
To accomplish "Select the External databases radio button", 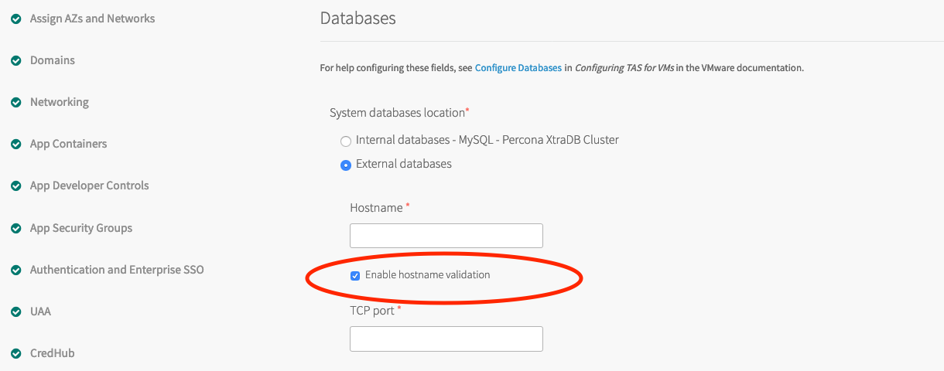I will (346, 165).
